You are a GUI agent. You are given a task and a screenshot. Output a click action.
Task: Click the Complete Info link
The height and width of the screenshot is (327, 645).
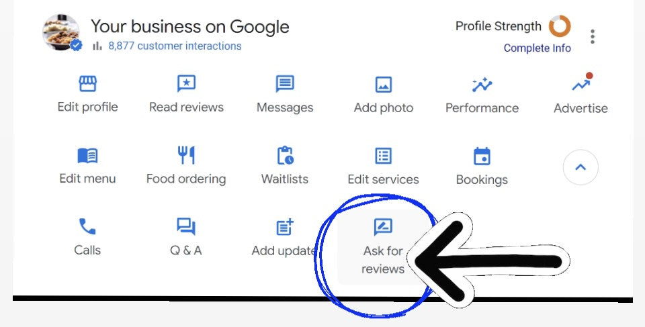537,48
